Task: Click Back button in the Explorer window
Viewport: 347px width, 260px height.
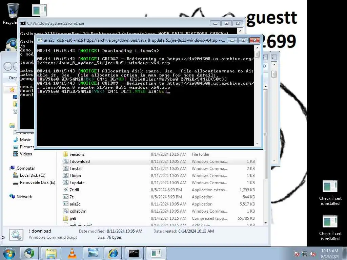Action: click(7, 66)
